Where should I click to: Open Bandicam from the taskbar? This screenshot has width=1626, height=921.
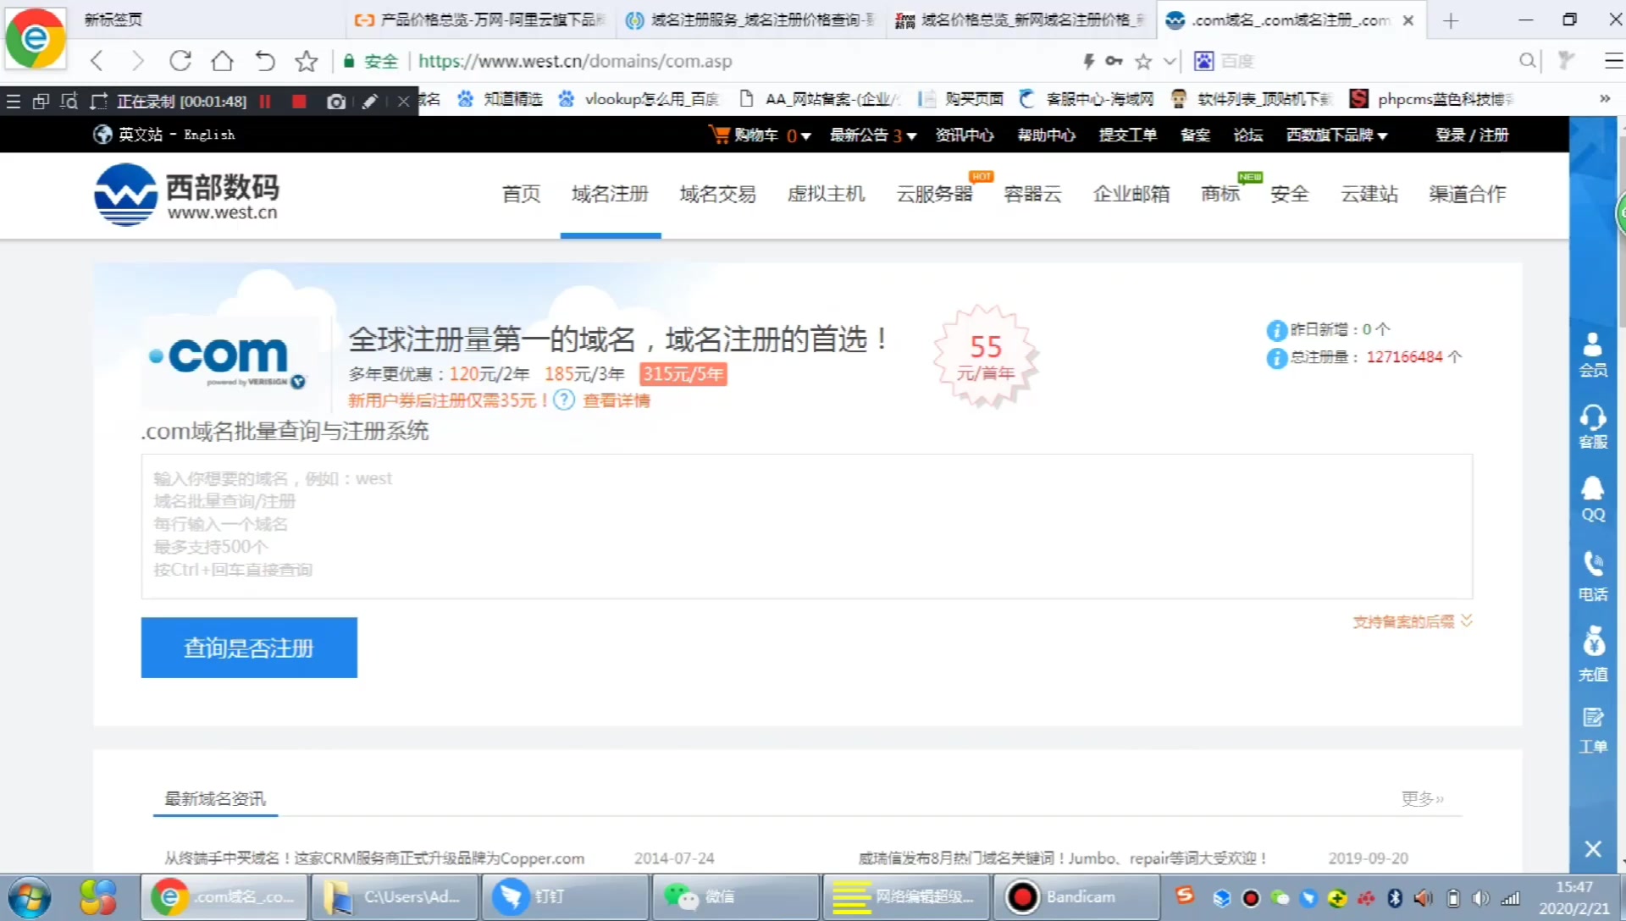1075,897
